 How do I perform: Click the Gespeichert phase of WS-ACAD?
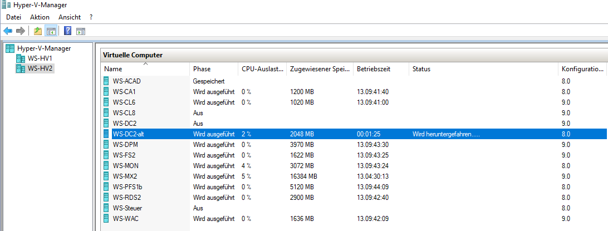click(x=209, y=81)
